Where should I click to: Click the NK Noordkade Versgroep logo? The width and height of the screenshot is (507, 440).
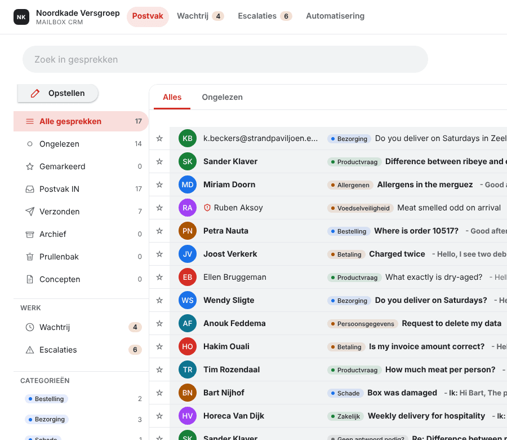(21, 17)
